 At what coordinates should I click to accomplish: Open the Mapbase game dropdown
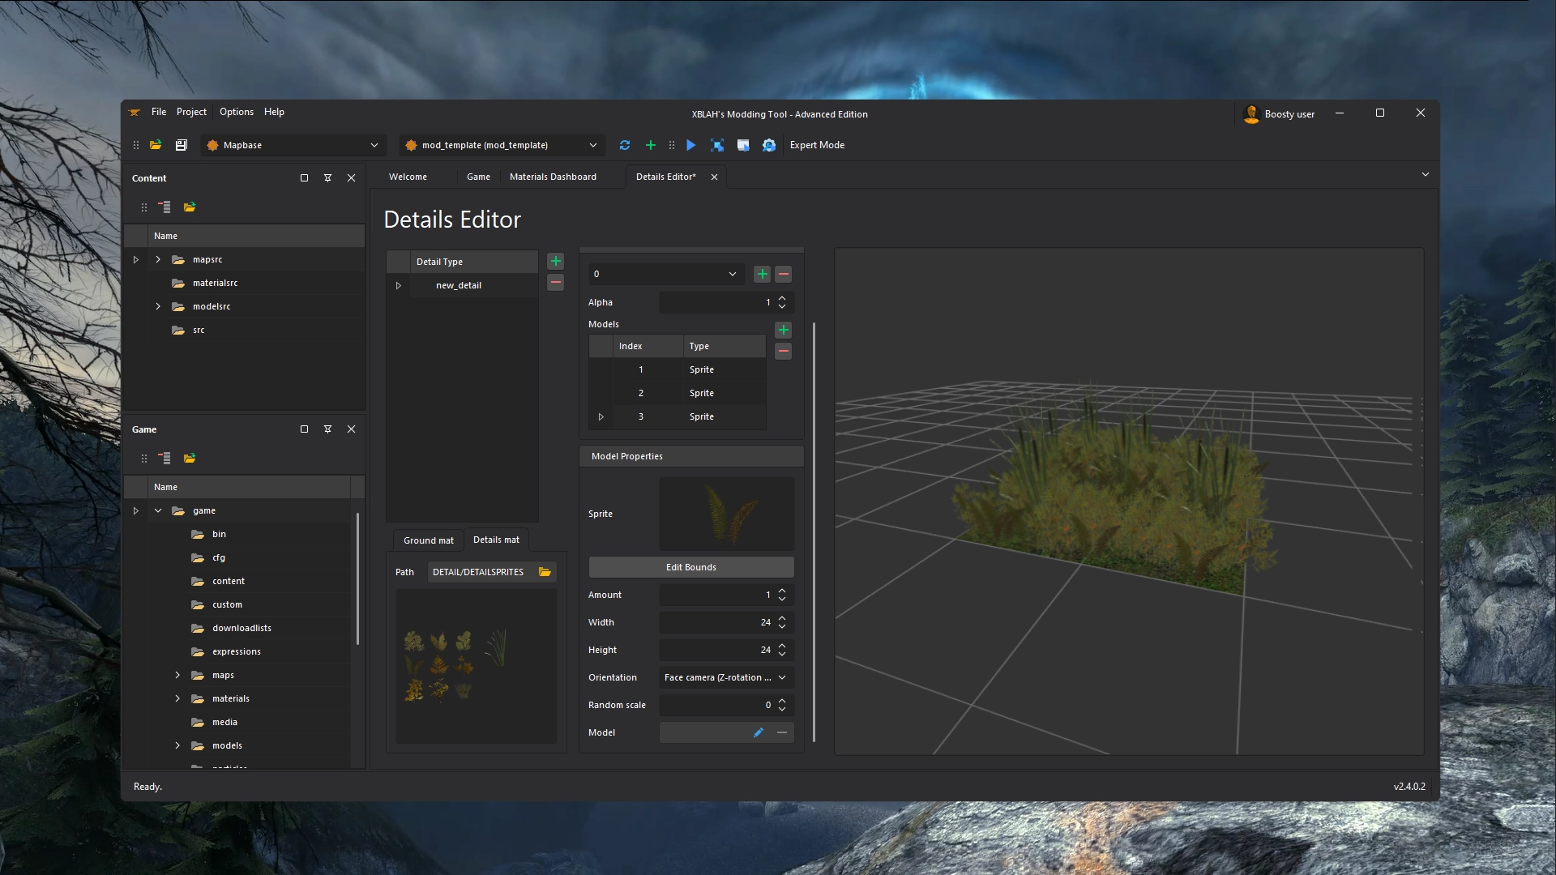click(293, 145)
